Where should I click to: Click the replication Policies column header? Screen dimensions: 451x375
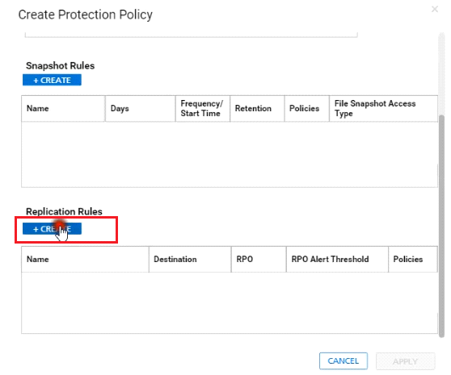[413, 259]
